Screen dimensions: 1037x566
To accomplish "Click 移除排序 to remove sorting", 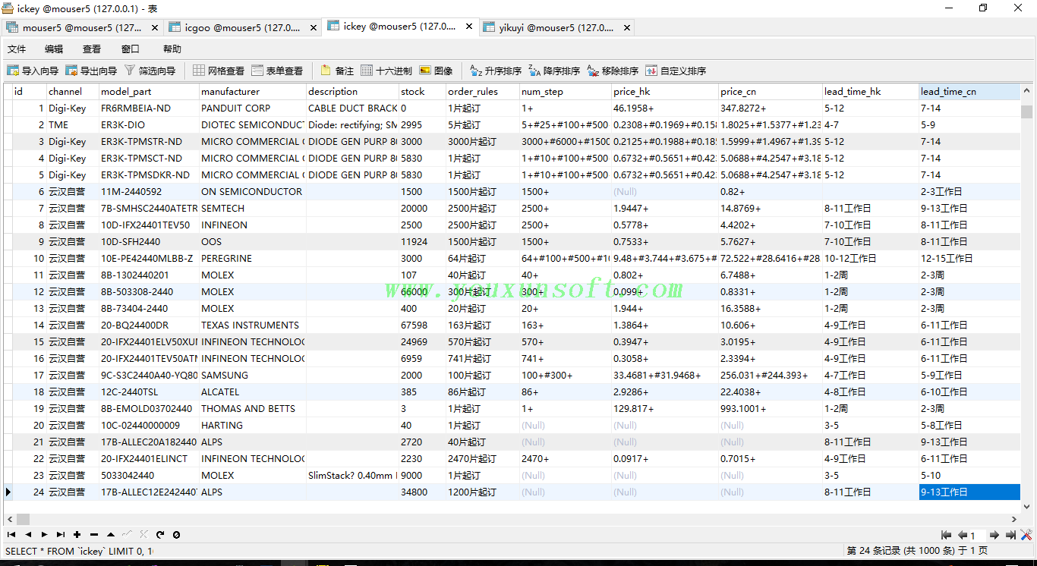I will 613,71.
